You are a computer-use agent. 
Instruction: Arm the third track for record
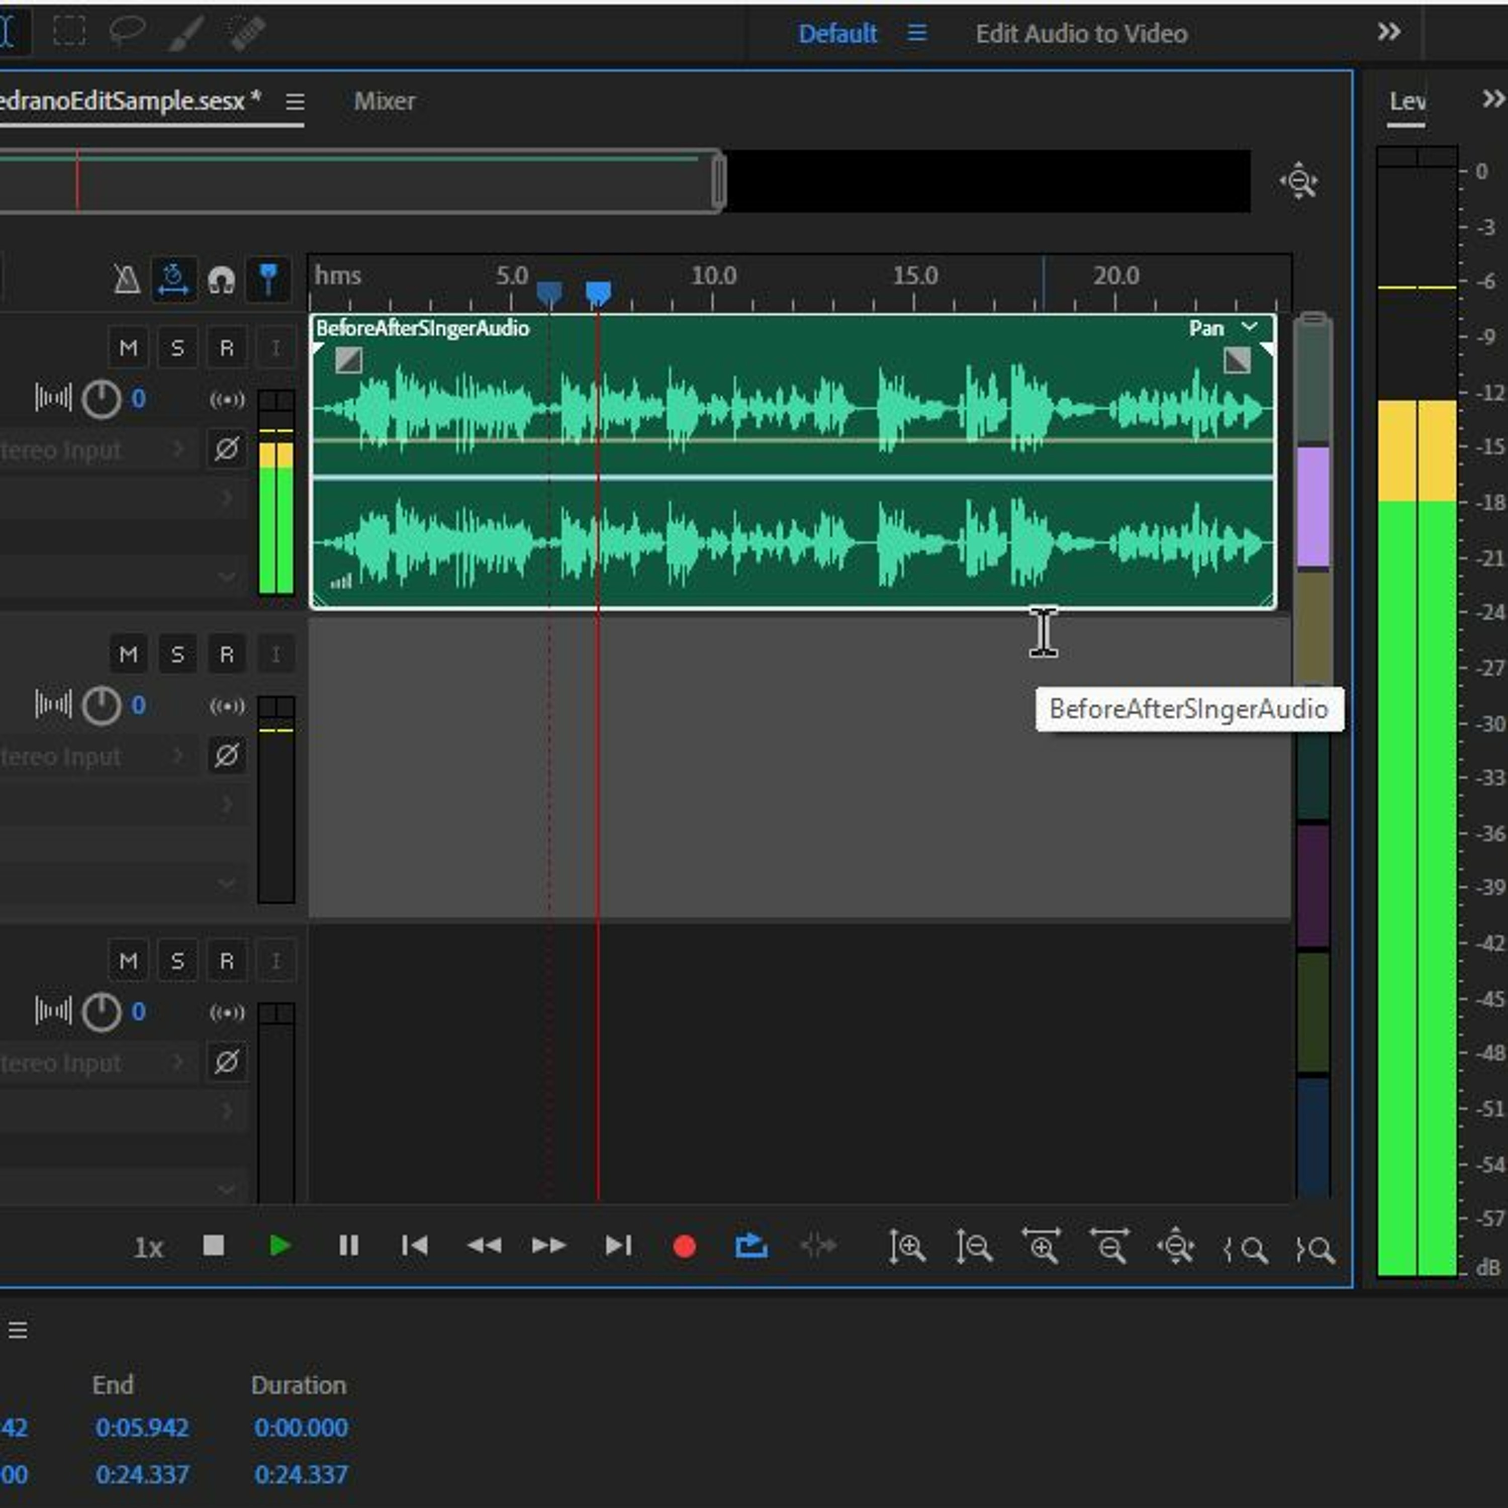pos(226,960)
